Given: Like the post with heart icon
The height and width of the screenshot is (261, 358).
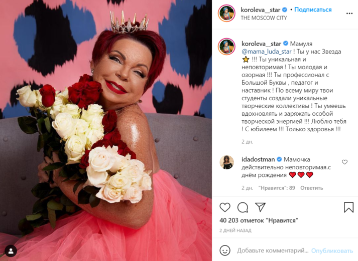Looking at the screenshot, I should point(225,207).
